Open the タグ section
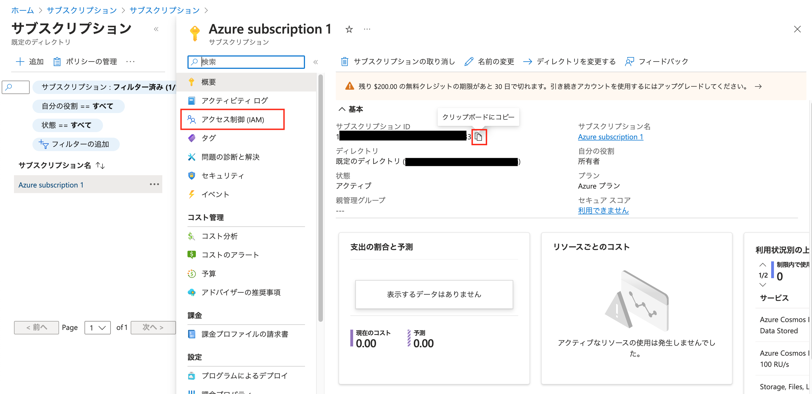The height and width of the screenshot is (394, 812). tap(209, 138)
